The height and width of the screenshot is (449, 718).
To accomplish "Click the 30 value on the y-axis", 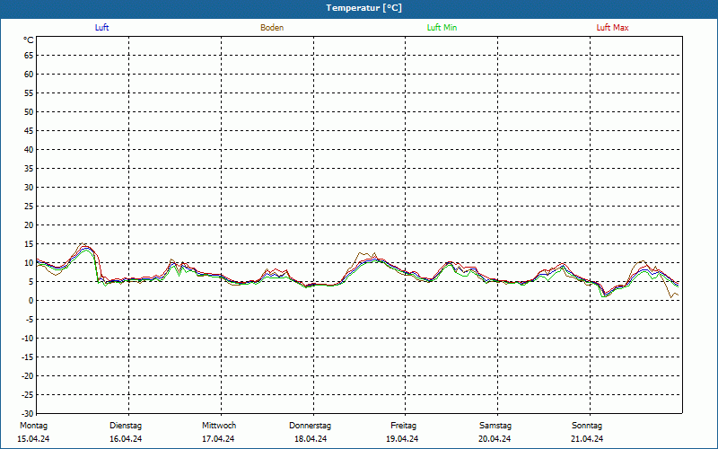I will [29, 188].
